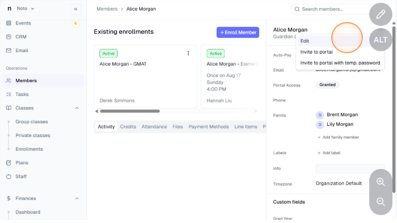Click enrollments scrollbar left arrow
The height and width of the screenshot is (223, 397).
[96, 111]
